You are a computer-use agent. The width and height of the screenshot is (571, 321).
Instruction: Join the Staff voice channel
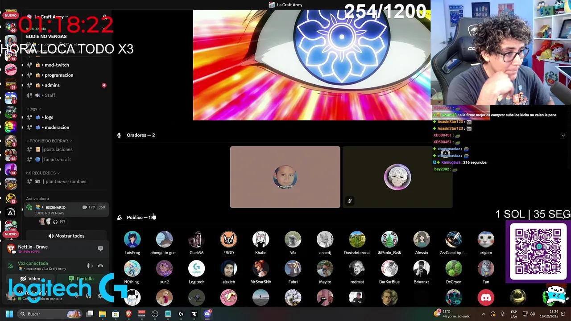point(66,95)
